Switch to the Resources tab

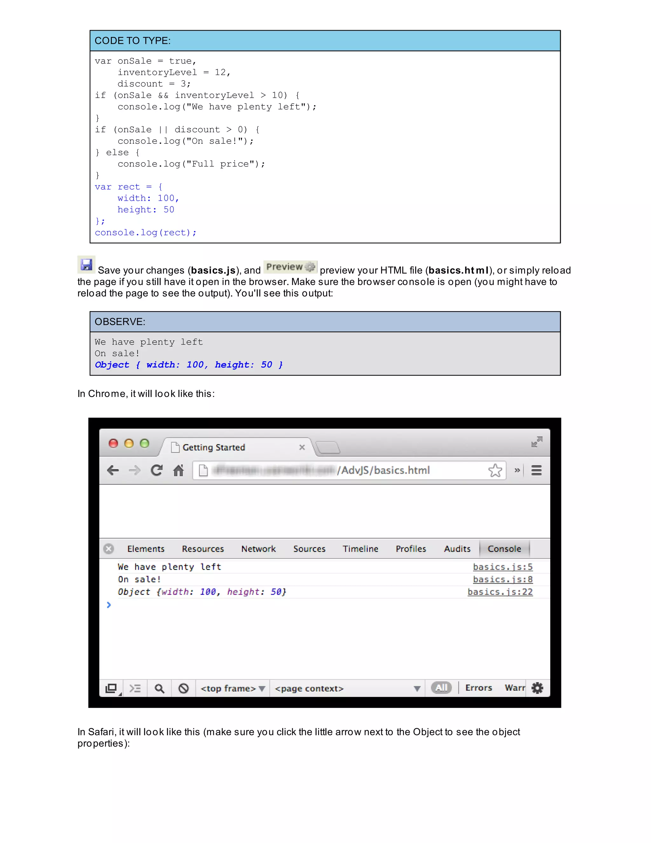pos(203,549)
